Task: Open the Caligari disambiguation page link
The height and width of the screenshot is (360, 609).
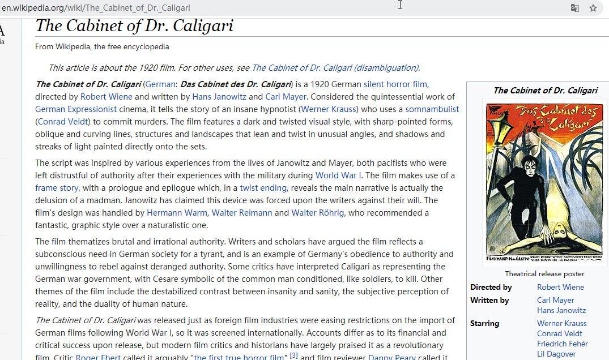Action: point(335,68)
